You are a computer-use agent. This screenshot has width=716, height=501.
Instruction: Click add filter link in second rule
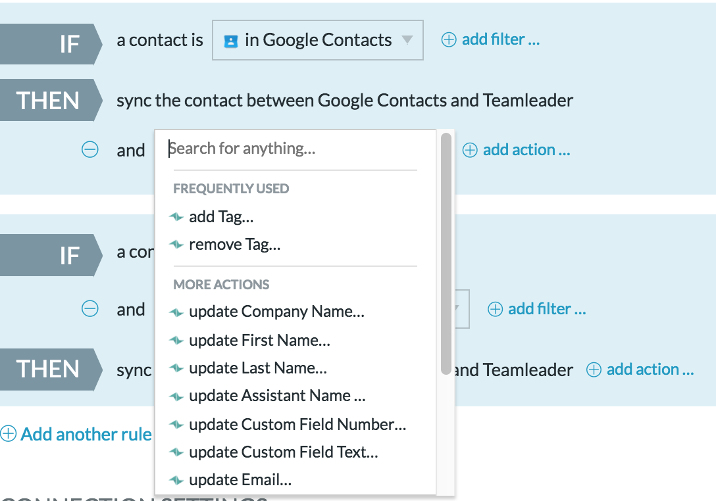547,309
